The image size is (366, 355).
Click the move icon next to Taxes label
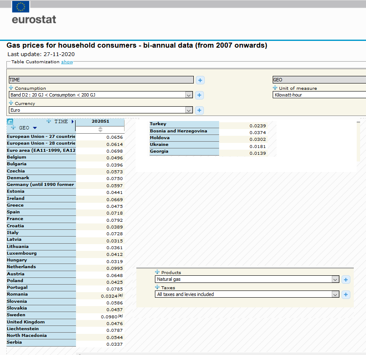(x=157, y=287)
